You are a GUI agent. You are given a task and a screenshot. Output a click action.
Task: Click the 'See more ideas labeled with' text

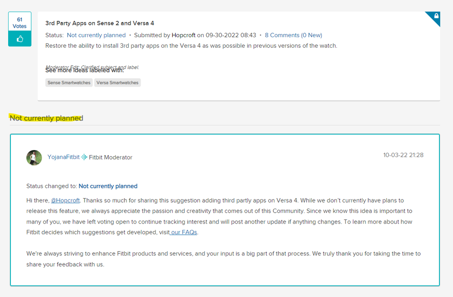84,70
